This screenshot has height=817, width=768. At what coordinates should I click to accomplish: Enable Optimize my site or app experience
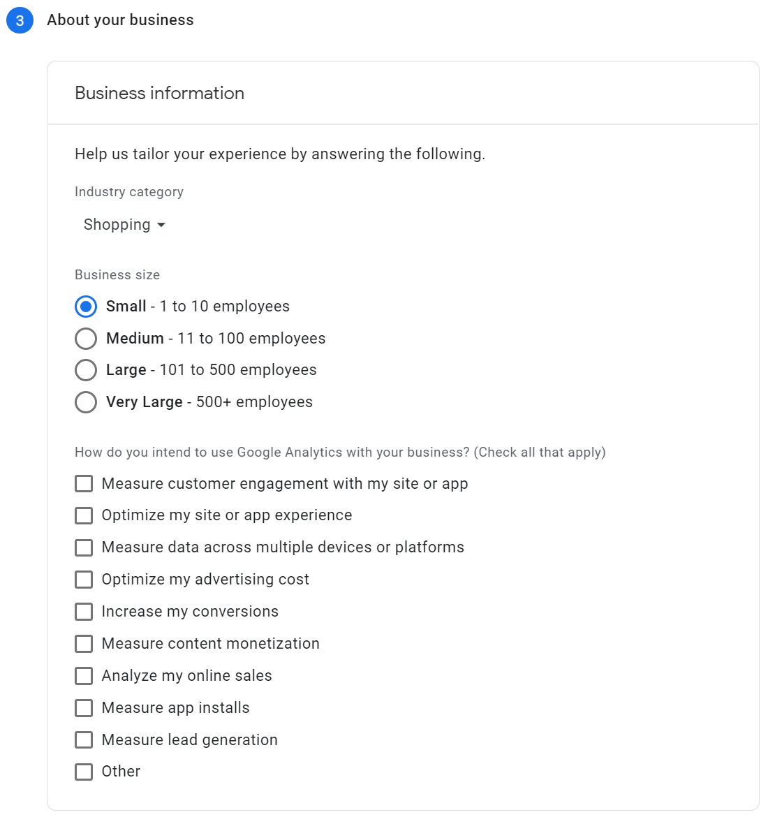pos(84,515)
